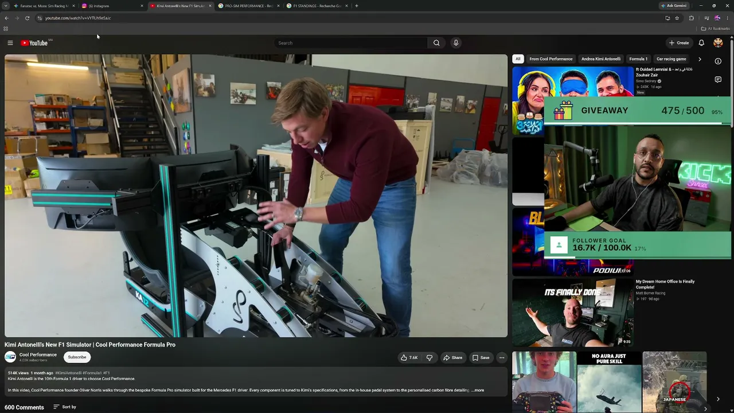The width and height of the screenshot is (734, 413).
Task: Click the Cool Performance channel avatar
Action: [10, 357]
